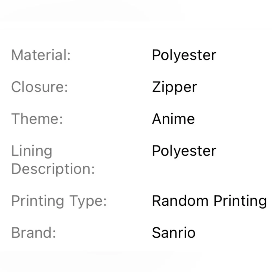272x272 pixels.
Task: Click the Polyester material value
Action: 184,55
